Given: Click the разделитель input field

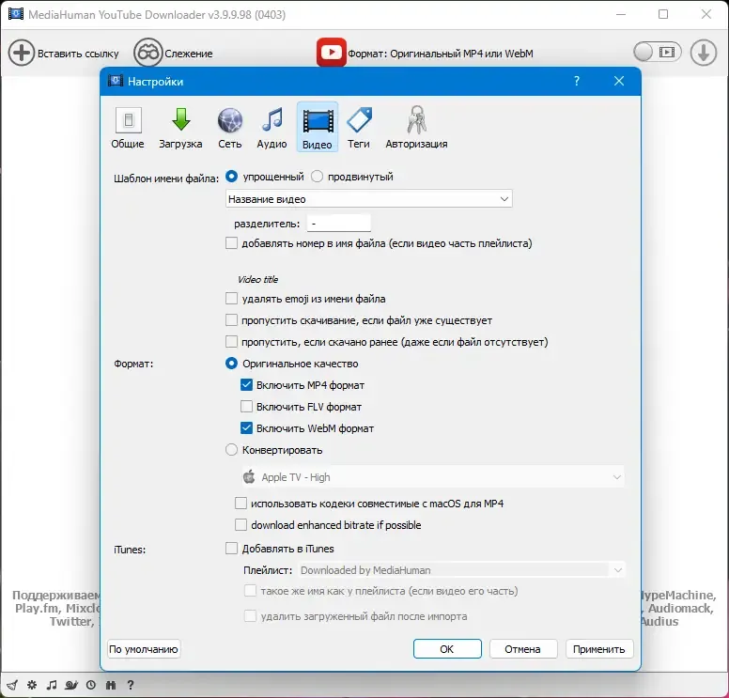Looking at the screenshot, I should tap(339, 224).
